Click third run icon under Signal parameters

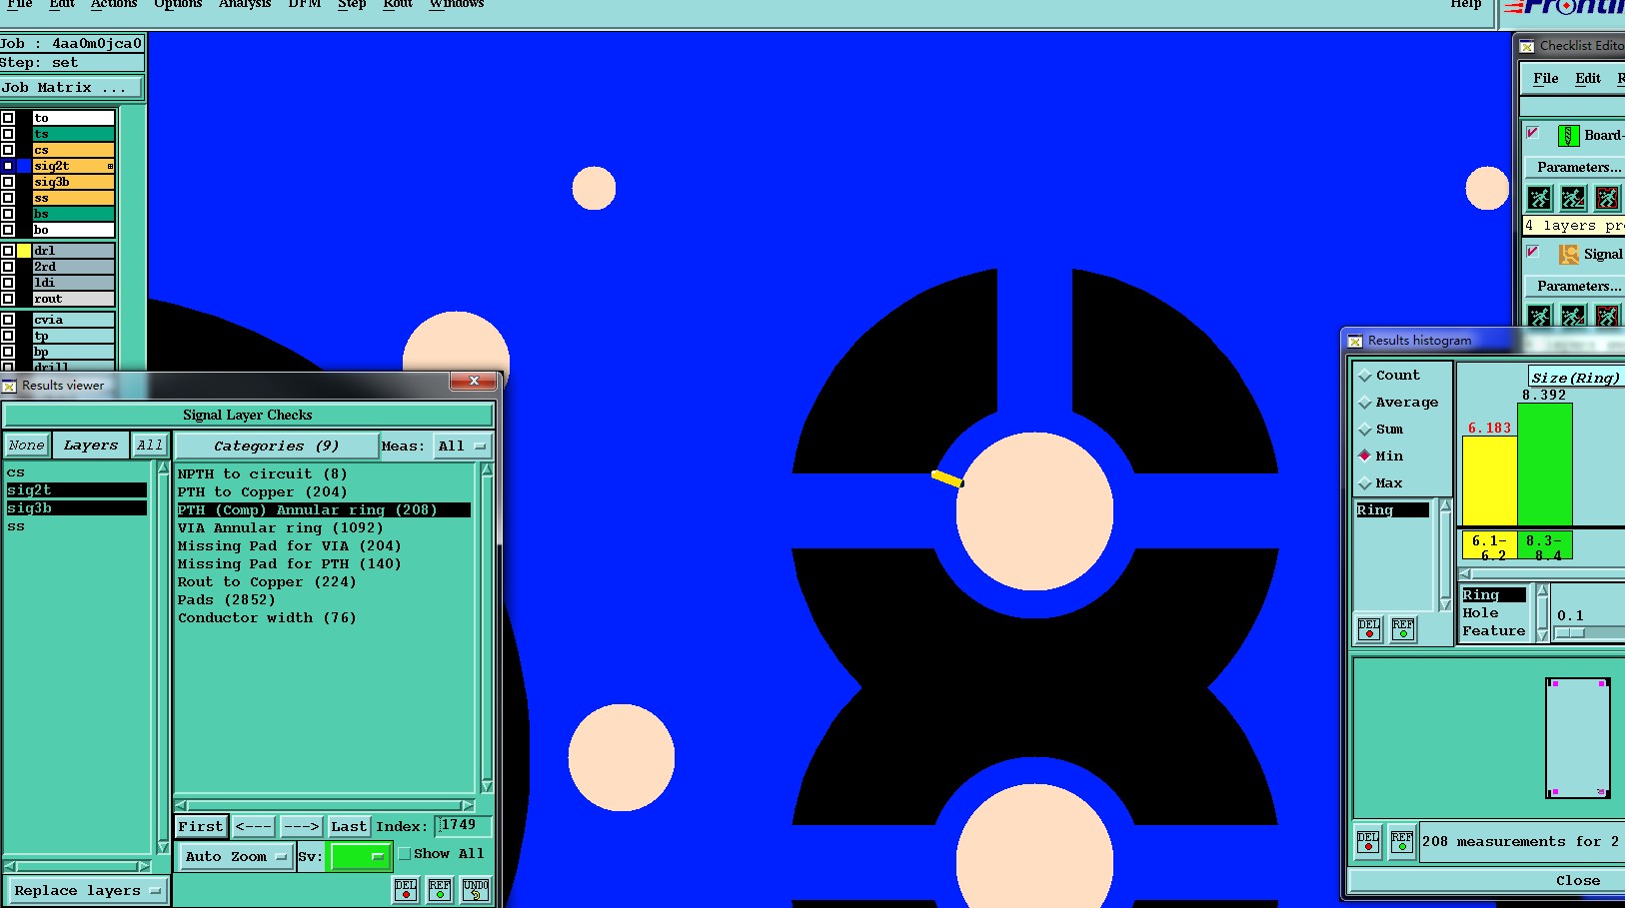[1607, 316]
